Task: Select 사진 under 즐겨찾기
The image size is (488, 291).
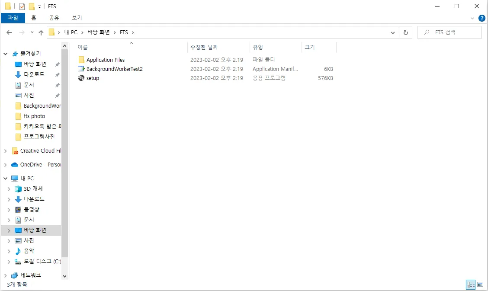Action: pyautogui.click(x=29, y=95)
